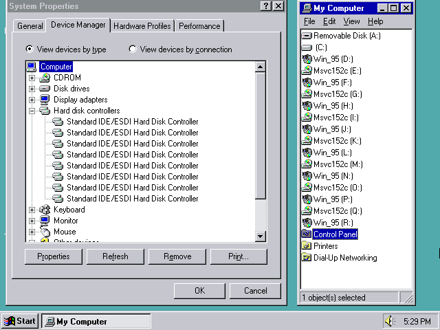Click the volume speaker icon in system tray
Viewport: 440px width, 330px height.
coord(390,321)
